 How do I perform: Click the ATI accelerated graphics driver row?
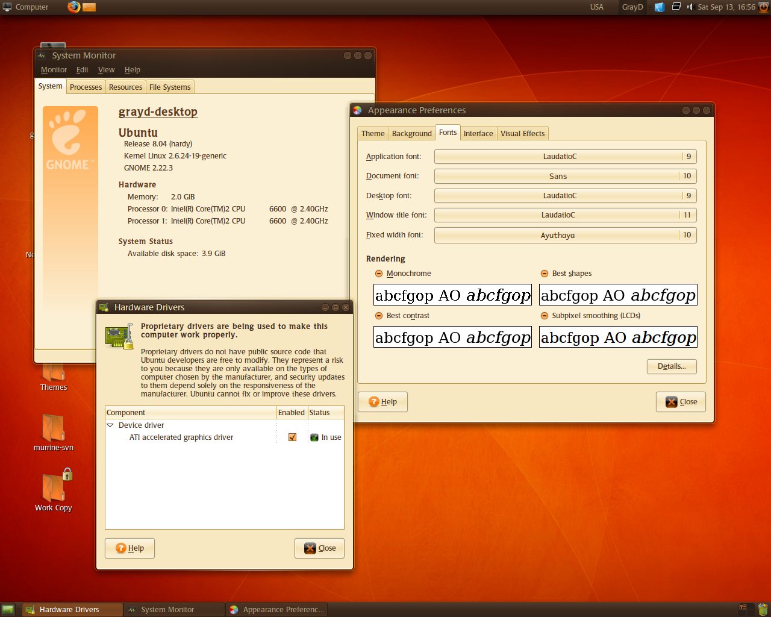pyautogui.click(x=225, y=437)
